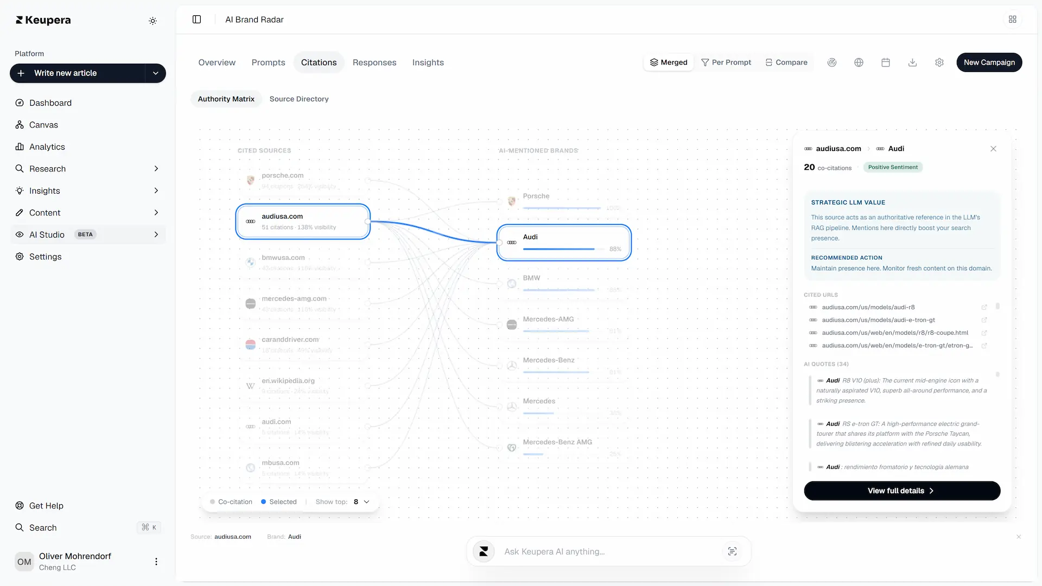Select the porsche.com source node
1042x586 pixels.
[x=303, y=181]
